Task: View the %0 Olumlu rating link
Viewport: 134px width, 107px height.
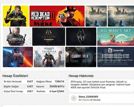Action: tap(84, 100)
